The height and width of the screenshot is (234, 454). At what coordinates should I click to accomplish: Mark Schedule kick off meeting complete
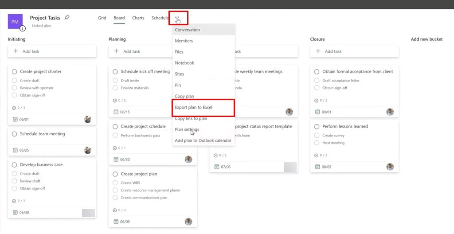115,71
